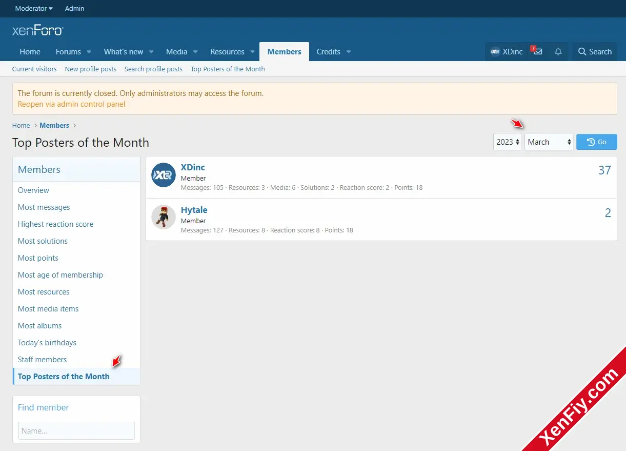
Task: Click the xenForo logo
Action: 37,30
